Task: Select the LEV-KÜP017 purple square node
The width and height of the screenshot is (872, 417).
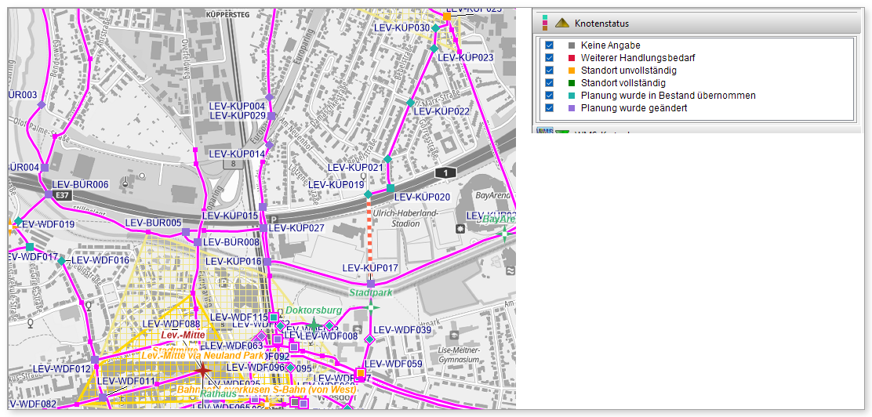Action: pos(371,284)
